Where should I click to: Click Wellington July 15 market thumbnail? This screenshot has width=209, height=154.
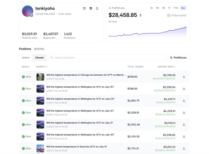coord(40,89)
